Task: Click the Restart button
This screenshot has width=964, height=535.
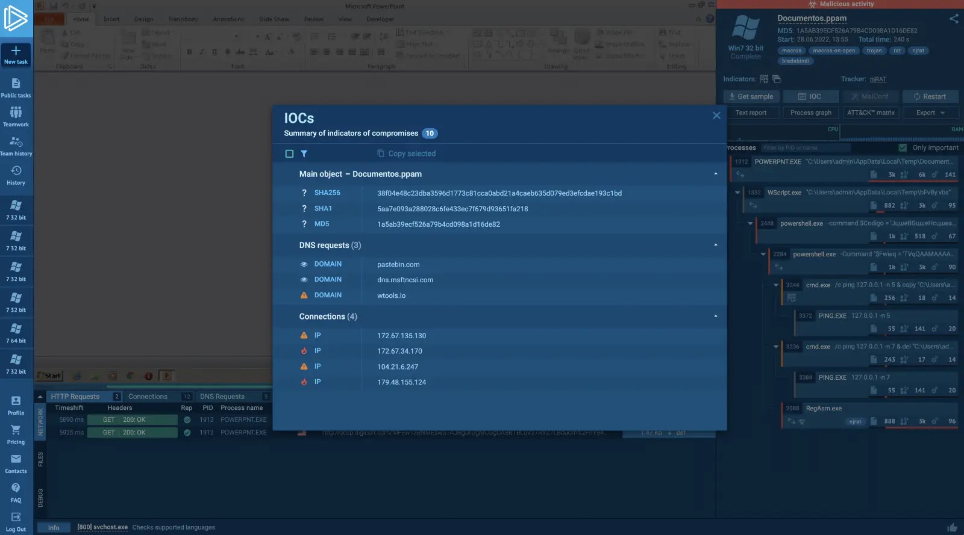Action: coord(930,96)
